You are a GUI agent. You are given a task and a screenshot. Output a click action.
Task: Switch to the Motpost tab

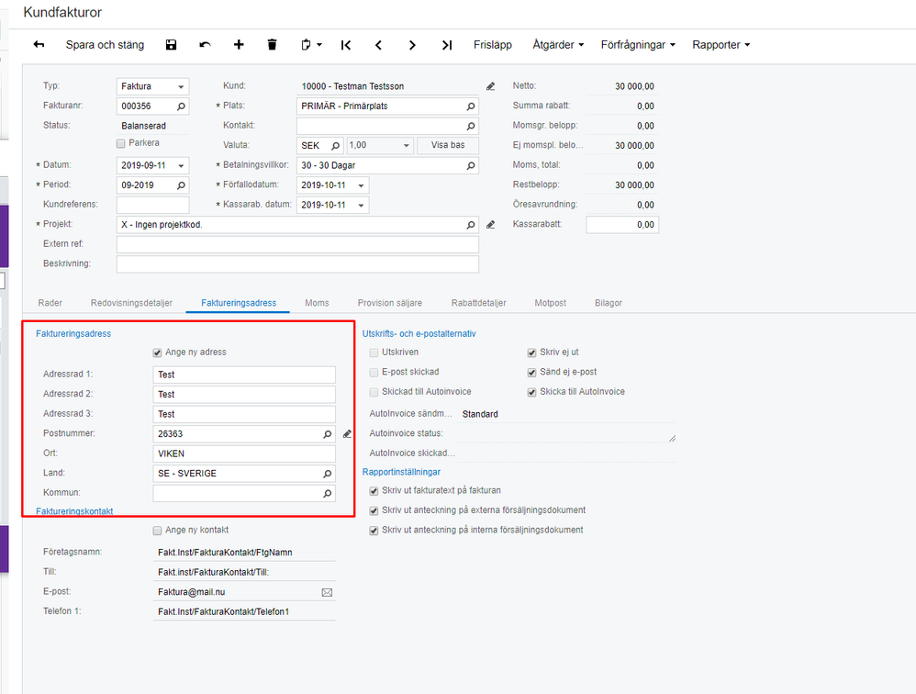(551, 303)
